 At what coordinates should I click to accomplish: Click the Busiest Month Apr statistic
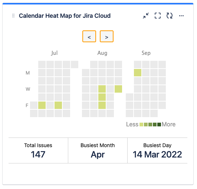click(98, 150)
